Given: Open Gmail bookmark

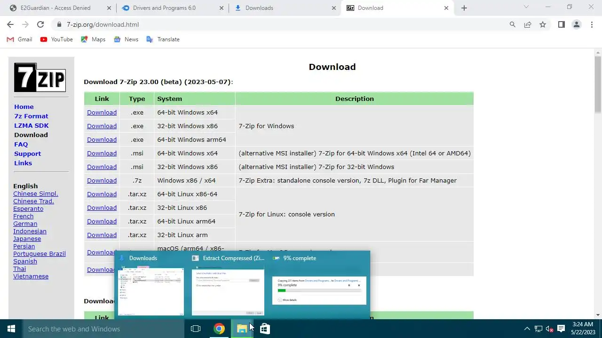Looking at the screenshot, I should 19,39.
